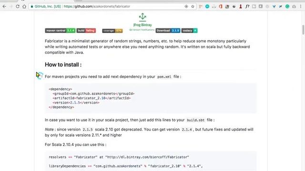Screen dimensions: 305x171
Task: Click the secure lock icon in address bar
Action: click(x=32, y=6)
